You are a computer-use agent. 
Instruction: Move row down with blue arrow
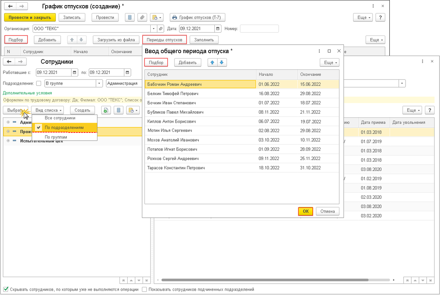tap(221, 63)
